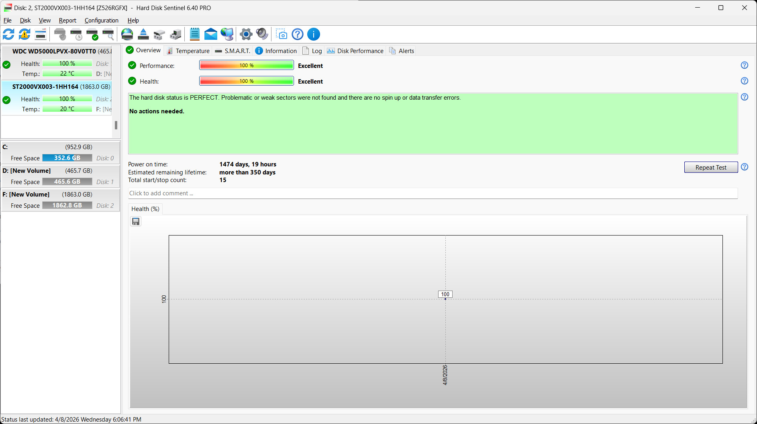Open the View menu
This screenshot has height=424, width=757.
[45, 20]
